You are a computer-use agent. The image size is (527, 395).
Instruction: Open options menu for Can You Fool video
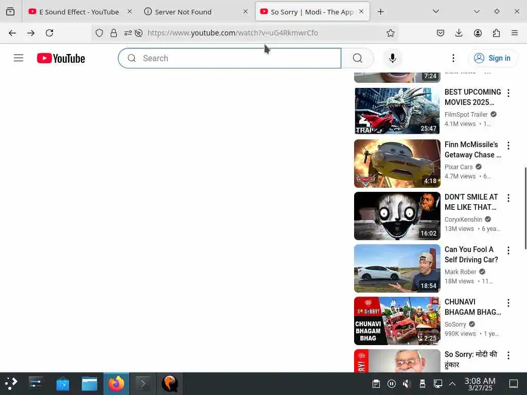coord(508,250)
